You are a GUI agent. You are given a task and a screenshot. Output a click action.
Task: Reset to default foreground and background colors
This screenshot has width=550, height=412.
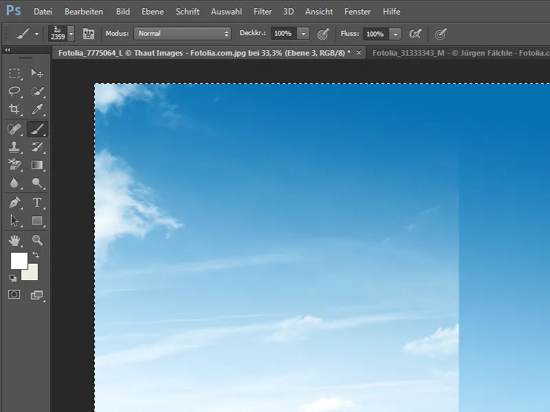point(13,278)
